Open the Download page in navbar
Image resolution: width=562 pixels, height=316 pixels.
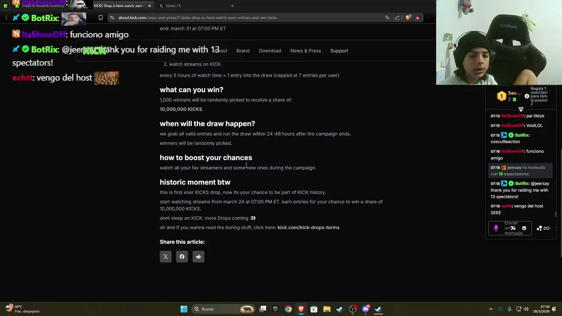pyautogui.click(x=270, y=50)
